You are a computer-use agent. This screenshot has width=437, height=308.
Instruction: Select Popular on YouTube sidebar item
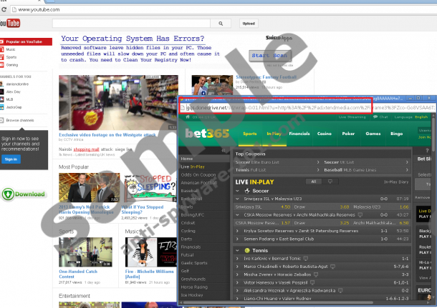tap(25, 43)
